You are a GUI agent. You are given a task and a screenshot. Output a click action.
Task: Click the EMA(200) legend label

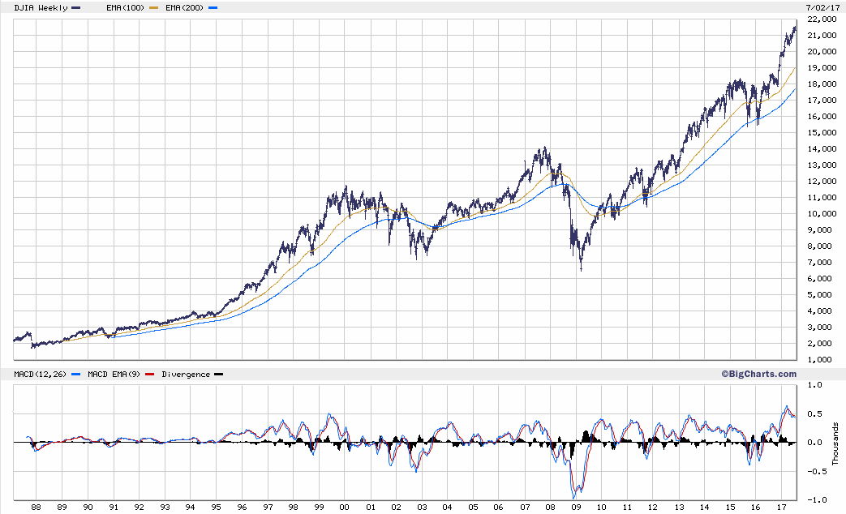point(184,7)
